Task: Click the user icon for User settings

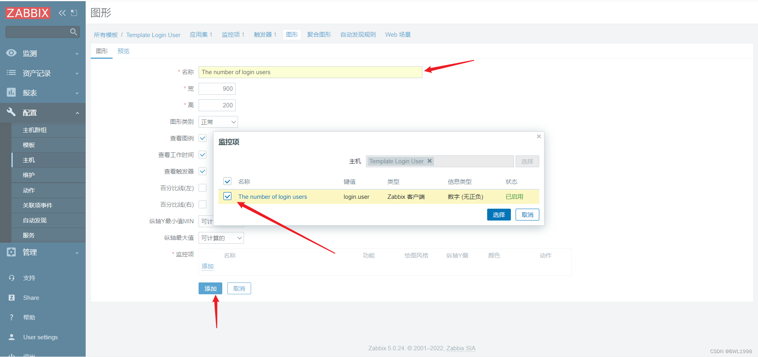Action: pos(12,337)
